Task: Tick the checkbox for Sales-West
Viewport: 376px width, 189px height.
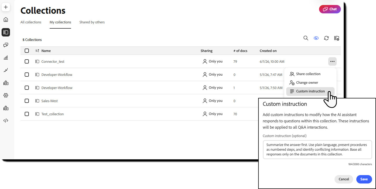Action: pyautogui.click(x=27, y=101)
